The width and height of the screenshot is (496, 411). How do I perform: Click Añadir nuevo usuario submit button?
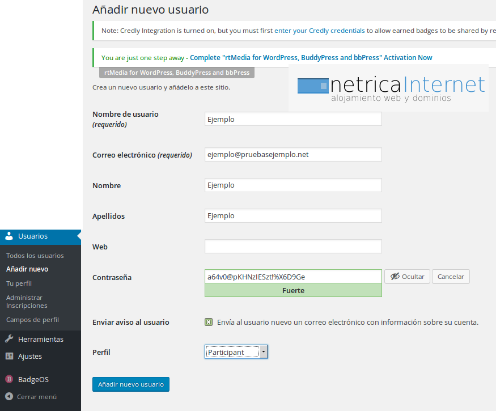click(130, 384)
